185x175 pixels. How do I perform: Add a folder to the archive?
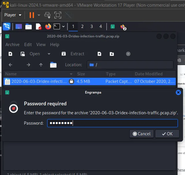click(x=112, y=54)
